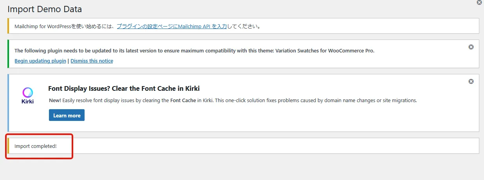Screen dimensions: 484x180
Task: Click the Kirki wordmark under the logo
Action: coord(28,101)
